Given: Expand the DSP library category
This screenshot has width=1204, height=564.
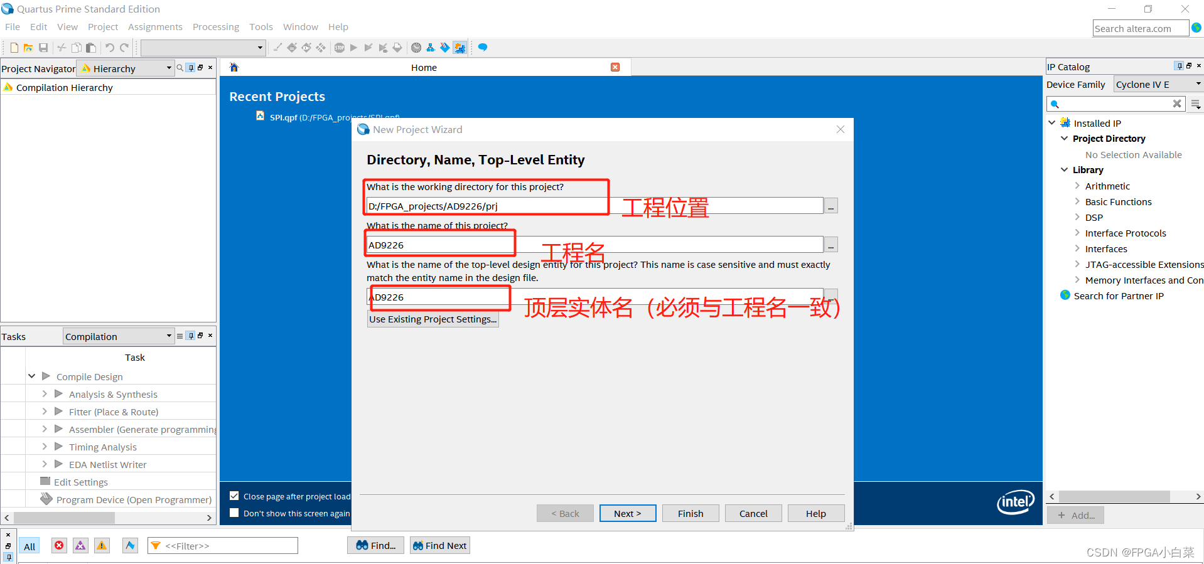Looking at the screenshot, I should (1077, 216).
